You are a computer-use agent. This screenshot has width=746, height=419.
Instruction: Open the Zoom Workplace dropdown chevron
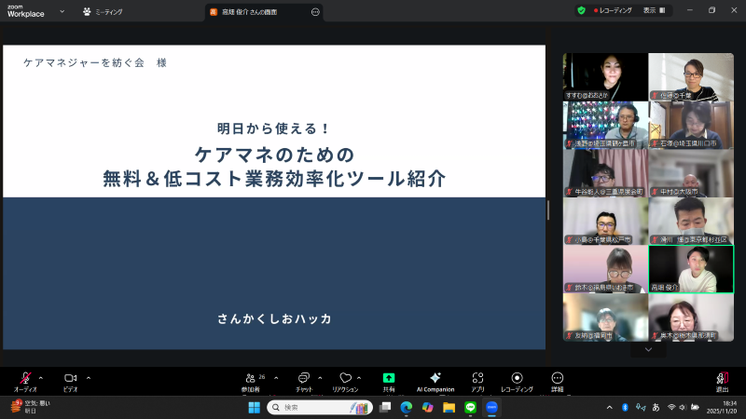[62, 11]
